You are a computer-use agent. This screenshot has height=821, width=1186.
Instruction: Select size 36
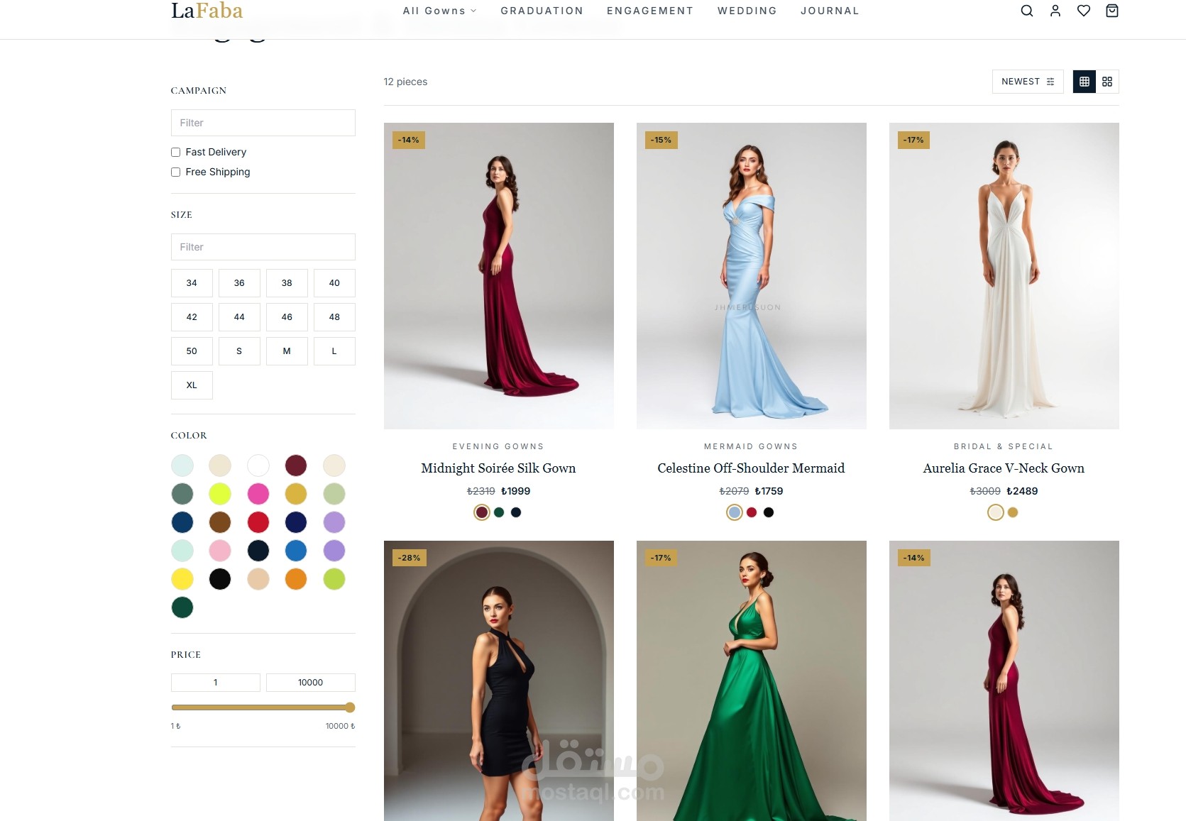pyautogui.click(x=239, y=283)
